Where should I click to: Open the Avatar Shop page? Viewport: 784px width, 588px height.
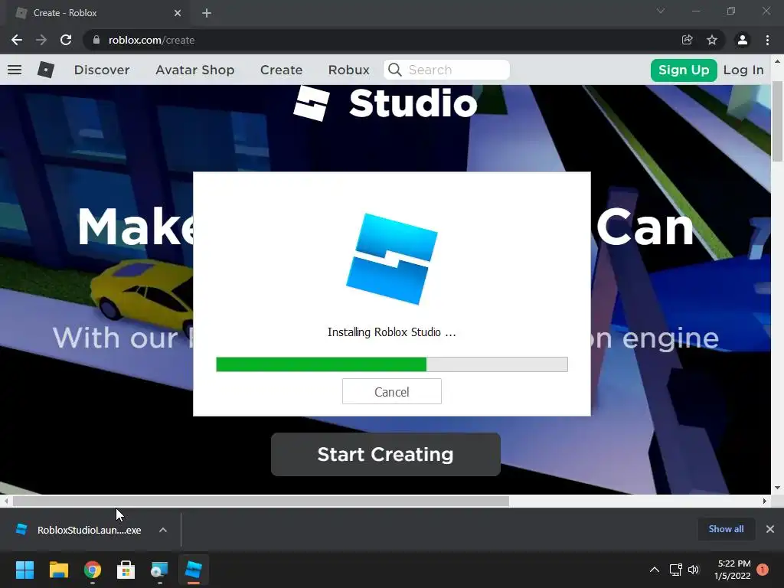click(195, 70)
